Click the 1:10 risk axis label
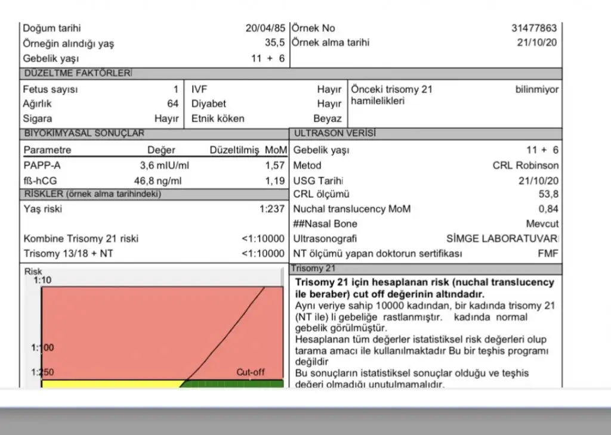This screenshot has height=435, width=611. click(x=42, y=280)
